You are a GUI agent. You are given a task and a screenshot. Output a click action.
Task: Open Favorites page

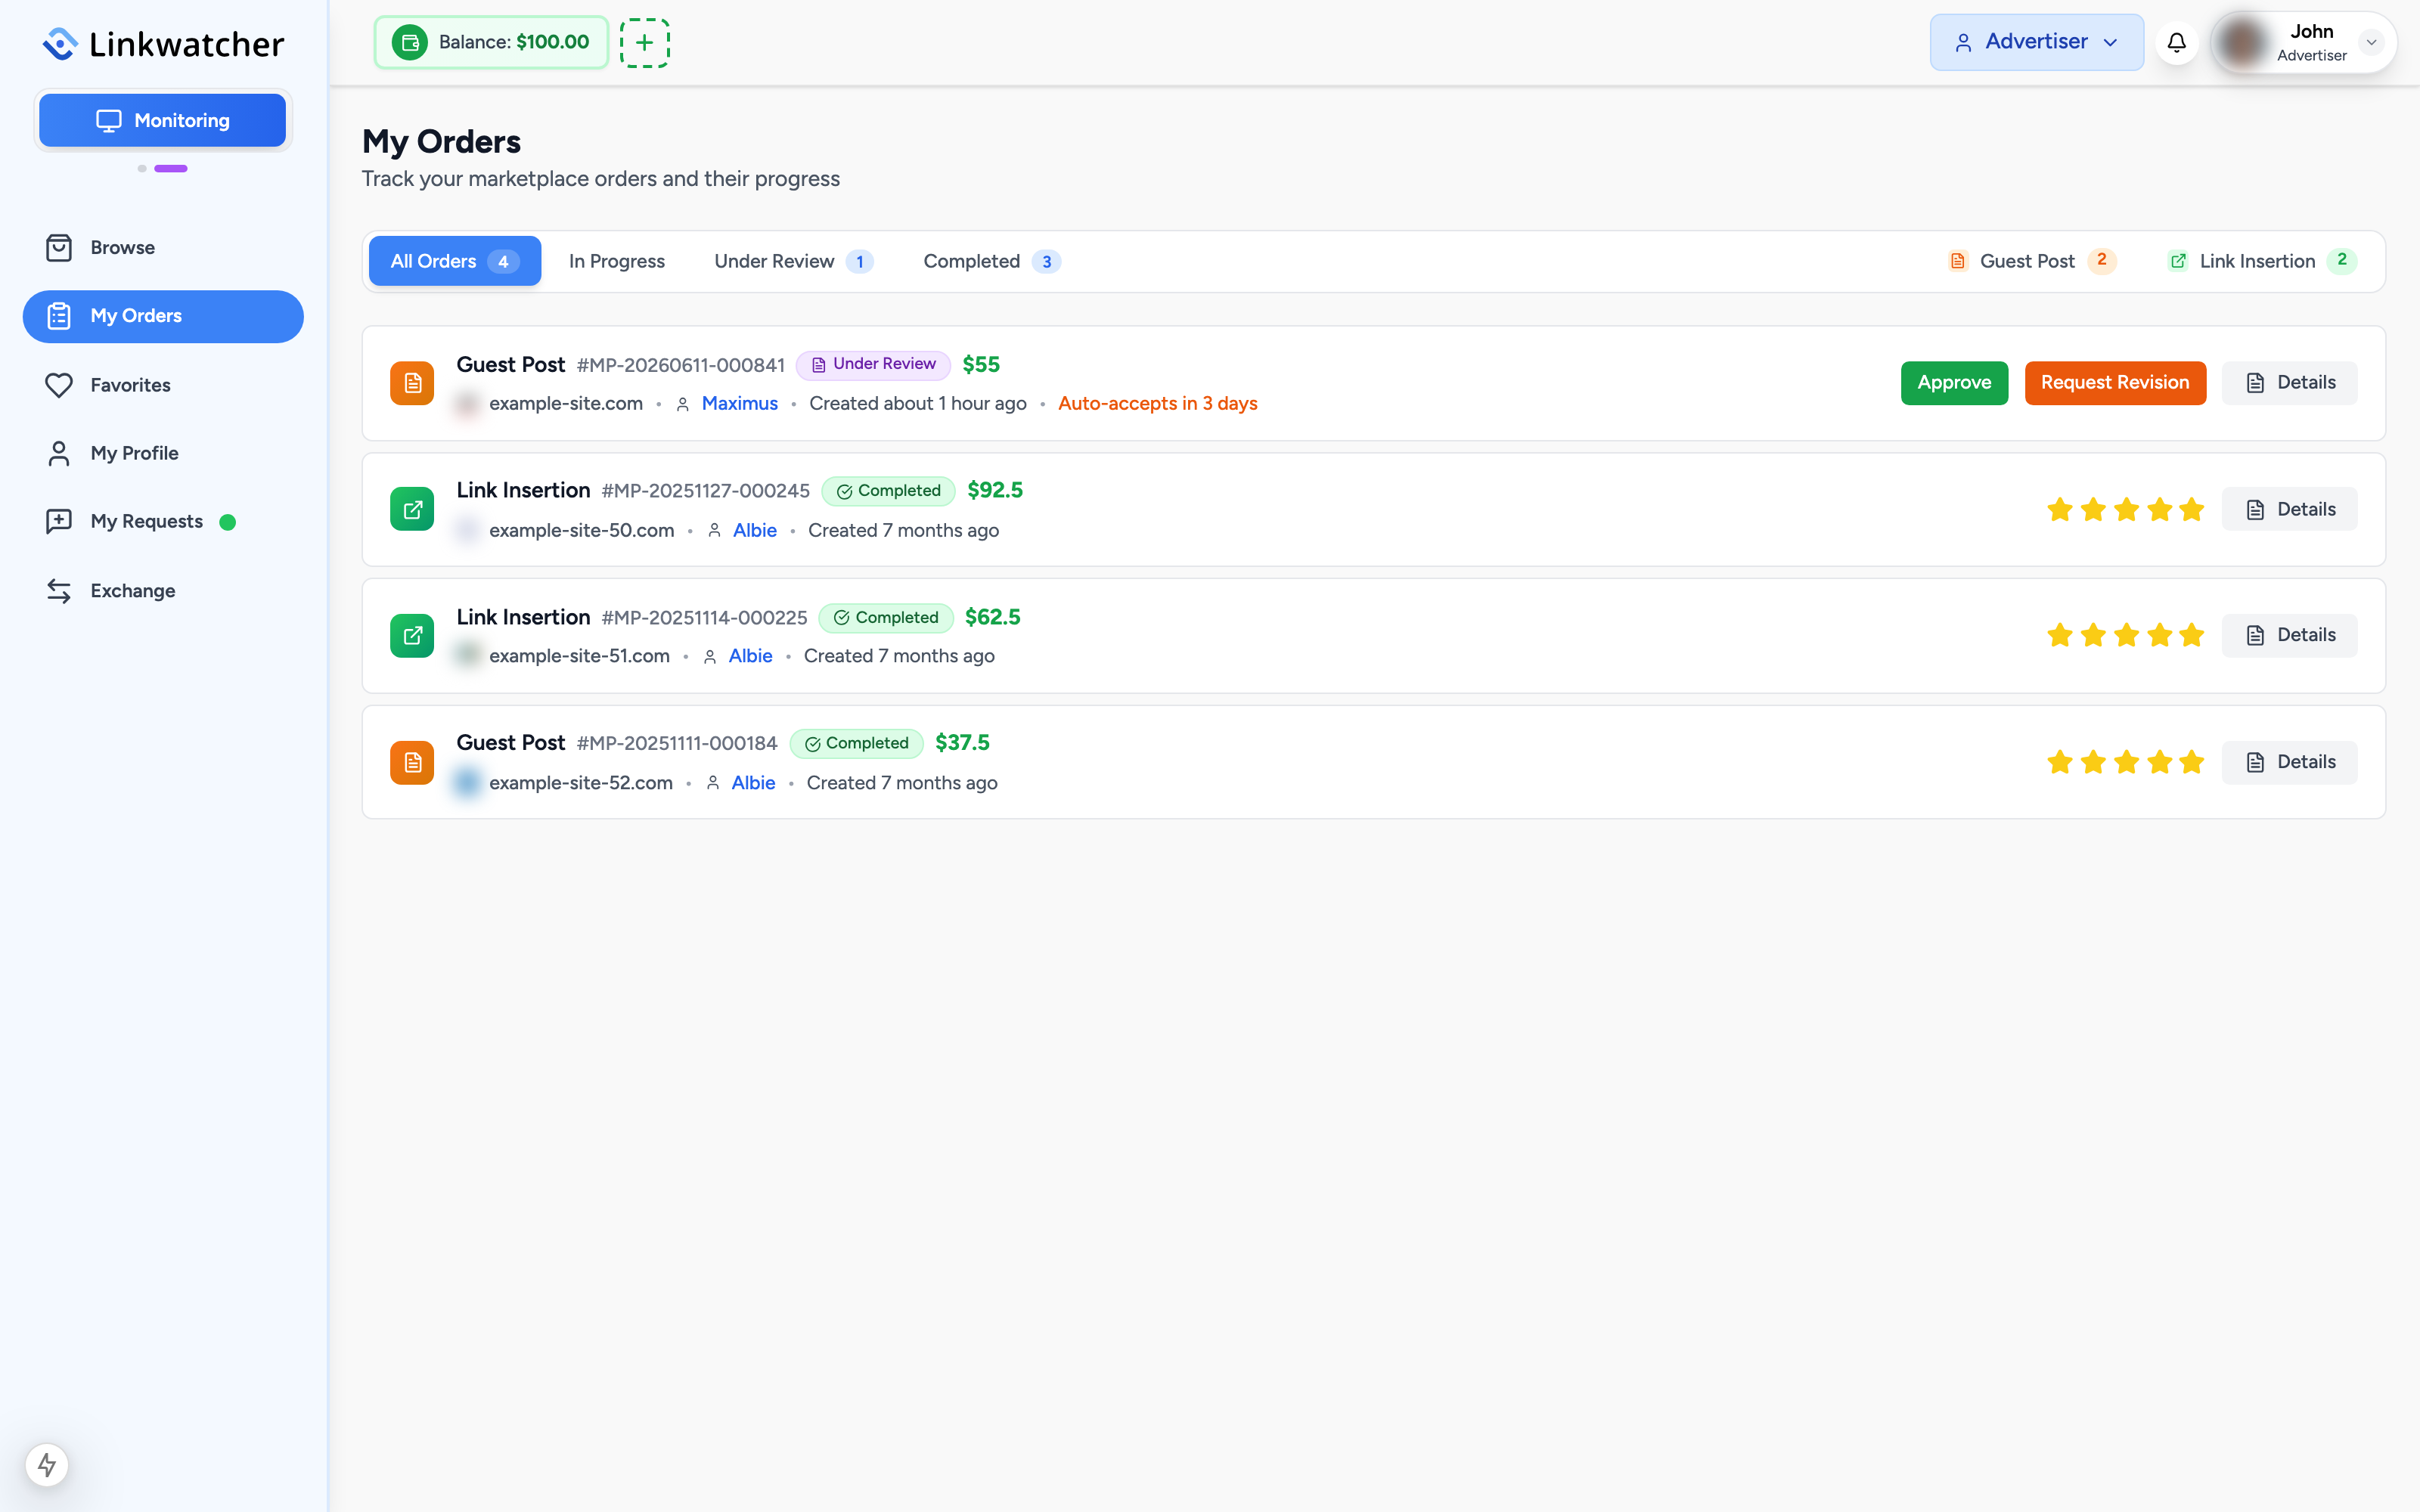tap(163, 385)
